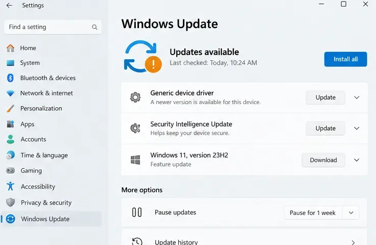Expand Security Intelligence Update details
This screenshot has width=376, height=245.
(x=357, y=128)
